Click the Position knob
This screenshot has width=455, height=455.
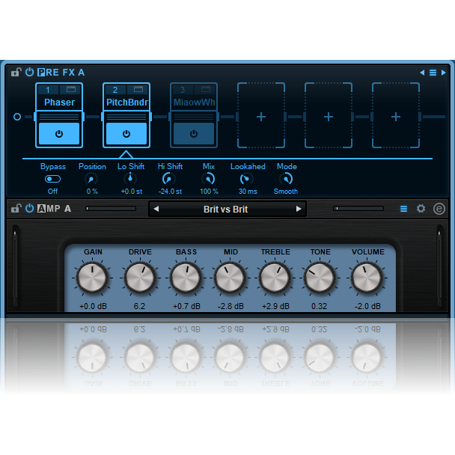(x=91, y=179)
